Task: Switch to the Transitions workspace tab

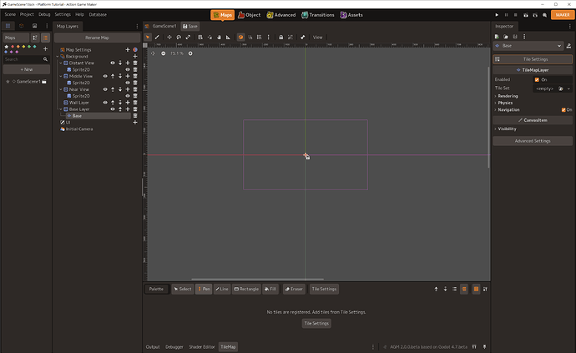Action: [x=318, y=15]
